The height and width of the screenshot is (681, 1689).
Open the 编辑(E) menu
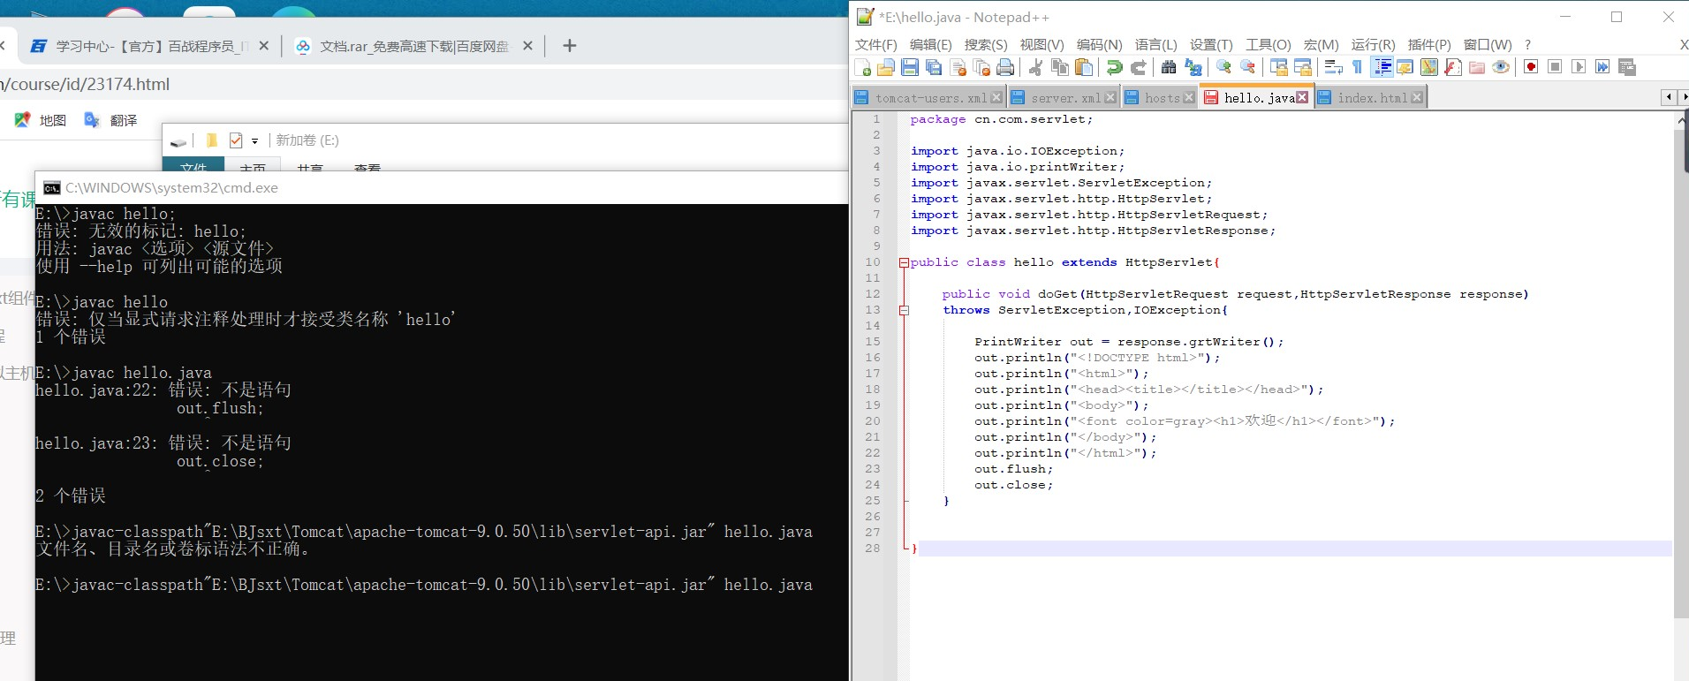[x=930, y=45]
